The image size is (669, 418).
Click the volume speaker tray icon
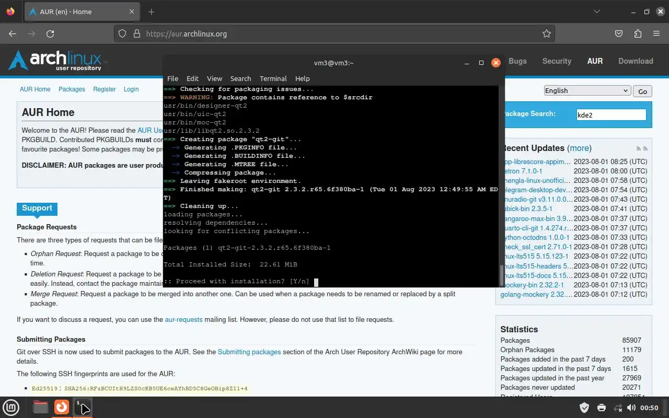(631, 408)
